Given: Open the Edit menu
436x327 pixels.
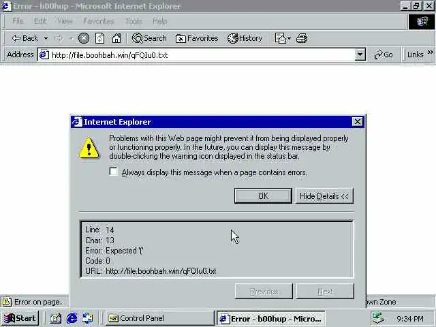Looking at the screenshot, I should 40,21.
